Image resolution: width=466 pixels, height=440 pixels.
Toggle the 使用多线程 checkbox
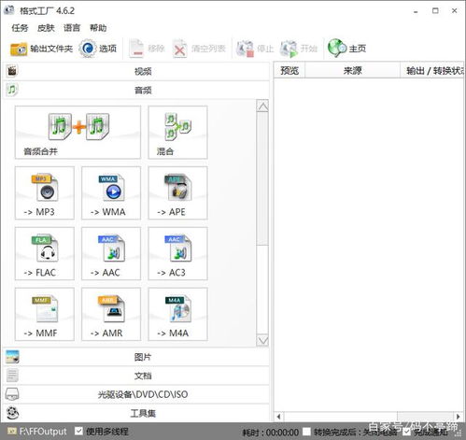point(78,431)
